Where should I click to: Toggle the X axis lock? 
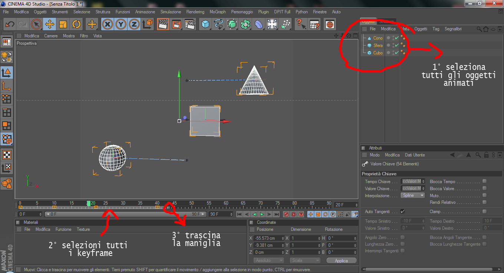point(107,24)
